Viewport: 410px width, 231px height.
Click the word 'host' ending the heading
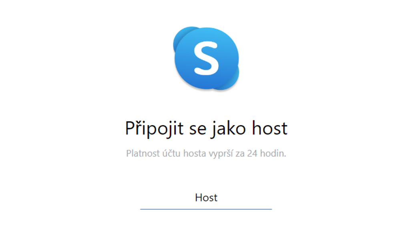pos(269,128)
